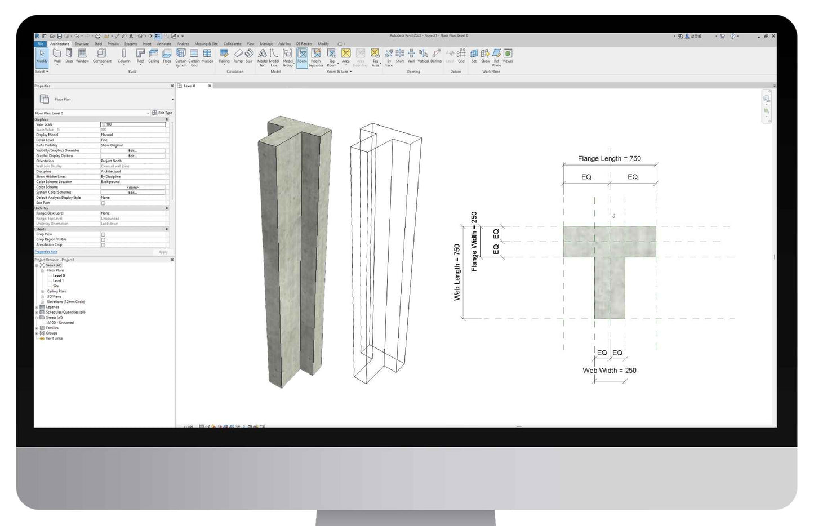
Task: Select the Grid datum tool
Action: [x=461, y=56]
